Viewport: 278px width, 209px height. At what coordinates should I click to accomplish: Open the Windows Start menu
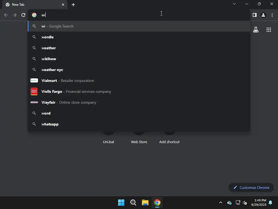(121, 202)
